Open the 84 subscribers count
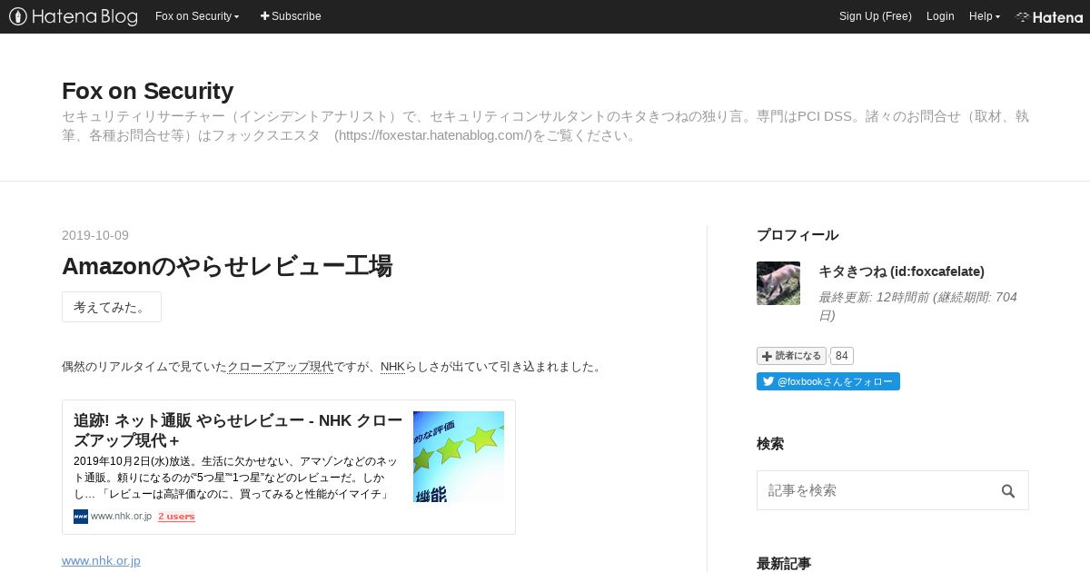 (x=841, y=356)
